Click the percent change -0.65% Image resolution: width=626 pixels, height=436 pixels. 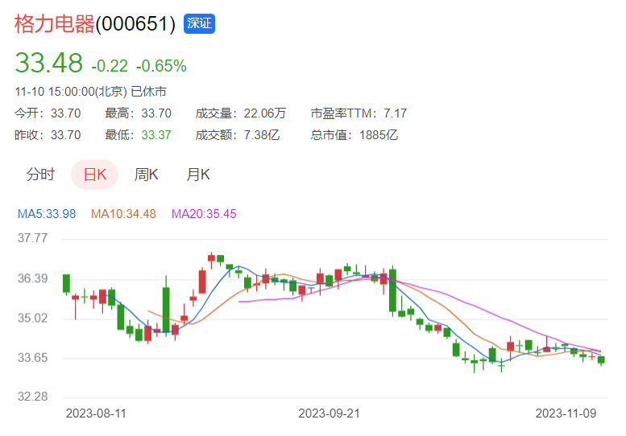coord(161,66)
